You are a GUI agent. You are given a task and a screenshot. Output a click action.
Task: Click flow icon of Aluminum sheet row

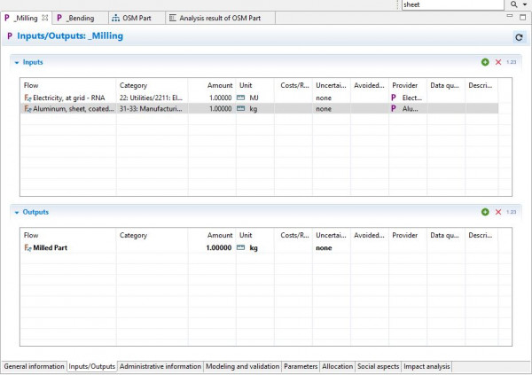click(x=27, y=108)
